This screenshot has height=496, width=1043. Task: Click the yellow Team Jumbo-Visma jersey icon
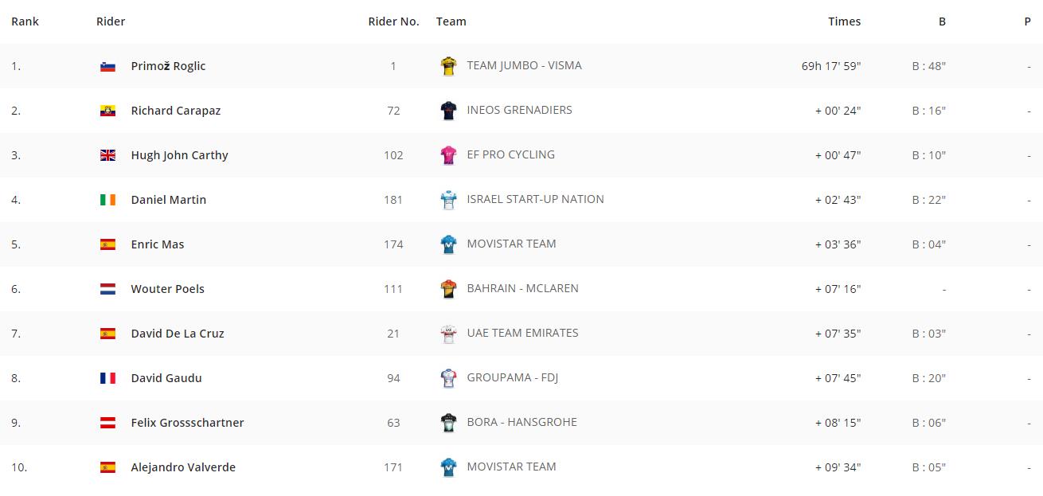[x=448, y=66]
